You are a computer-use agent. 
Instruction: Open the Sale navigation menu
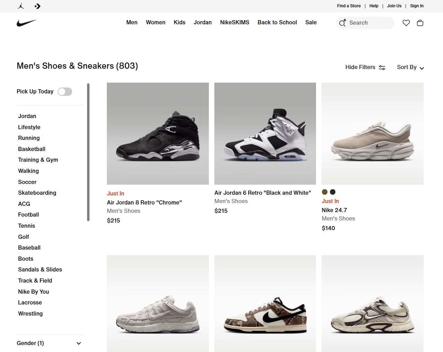click(311, 22)
